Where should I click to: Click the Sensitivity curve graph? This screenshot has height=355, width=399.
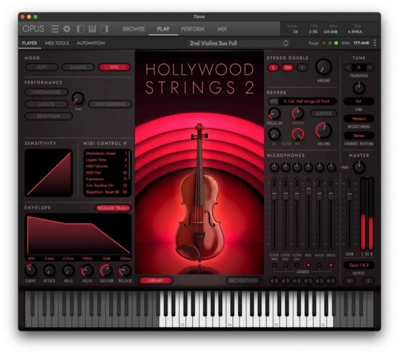click(x=49, y=173)
